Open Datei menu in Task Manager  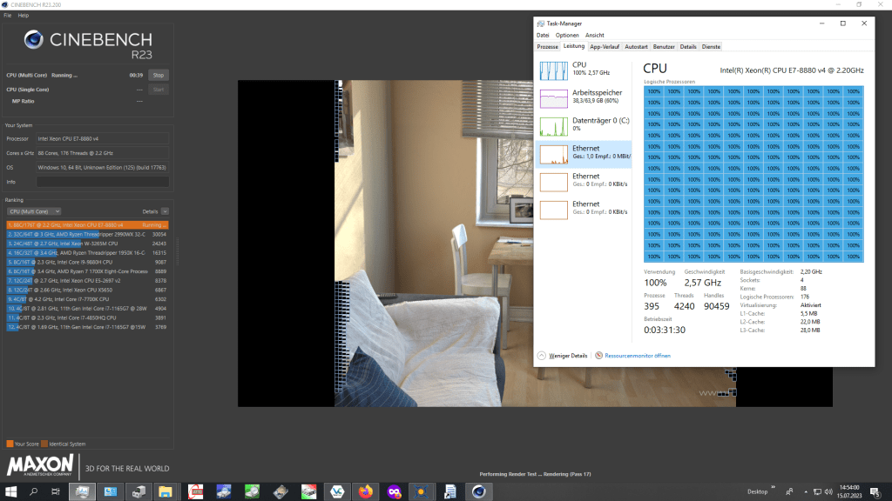pos(543,35)
